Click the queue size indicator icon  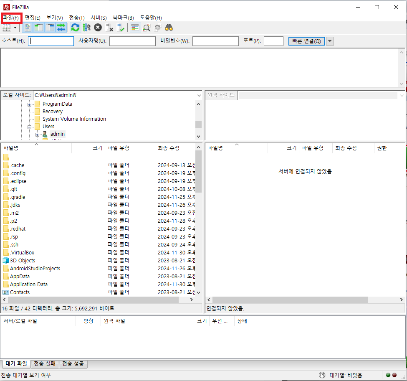(x=322, y=375)
